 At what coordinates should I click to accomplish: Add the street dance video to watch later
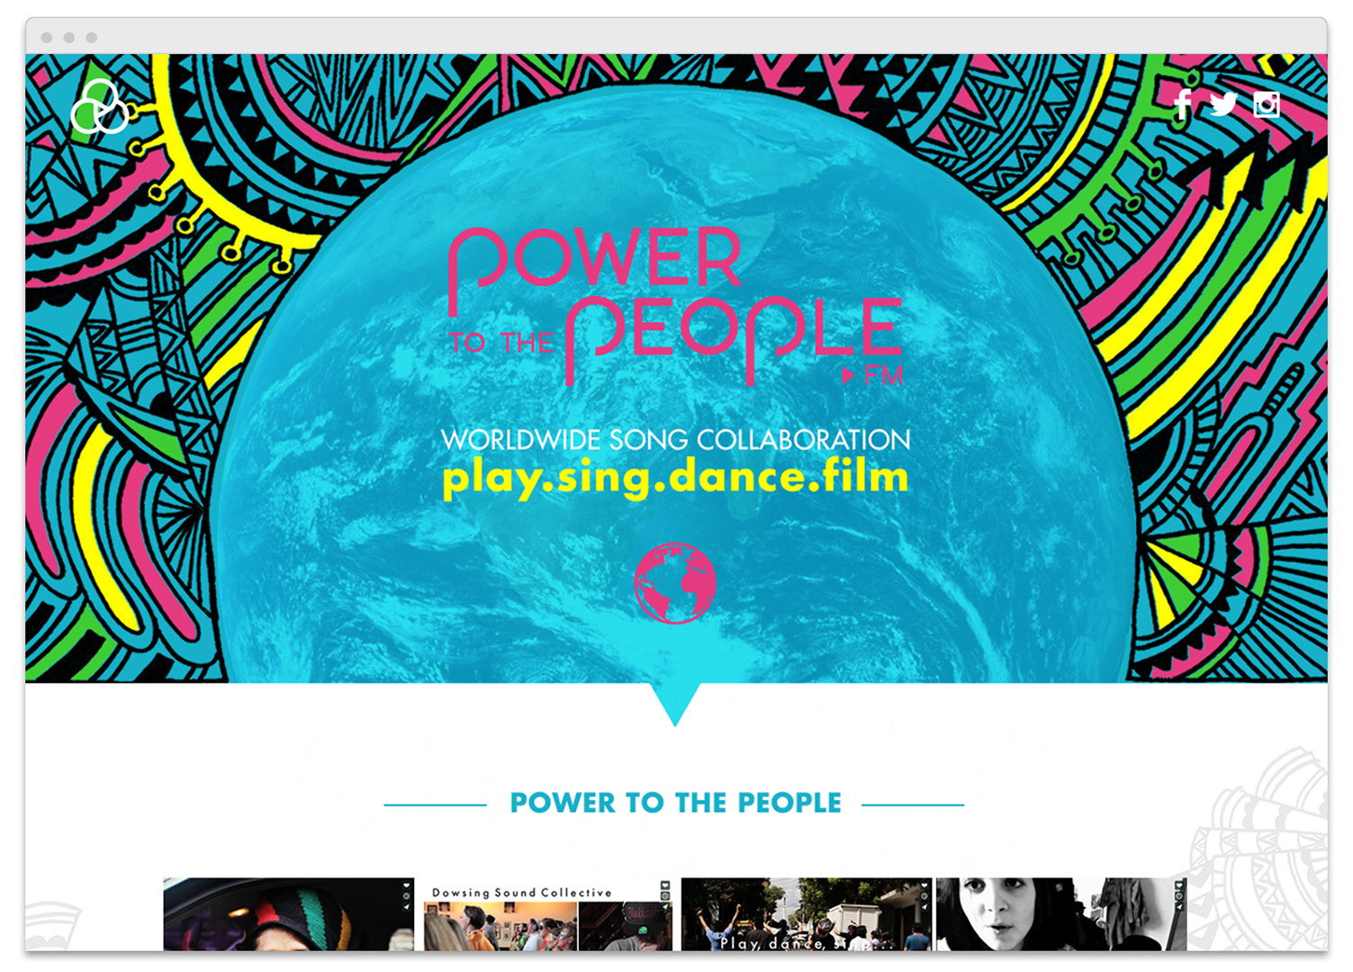pos(924,895)
